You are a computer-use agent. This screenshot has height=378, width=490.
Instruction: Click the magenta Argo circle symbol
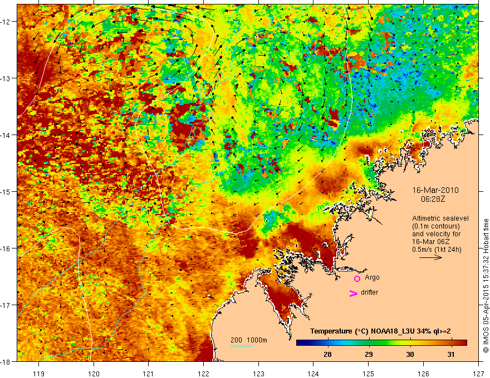pos(357,278)
